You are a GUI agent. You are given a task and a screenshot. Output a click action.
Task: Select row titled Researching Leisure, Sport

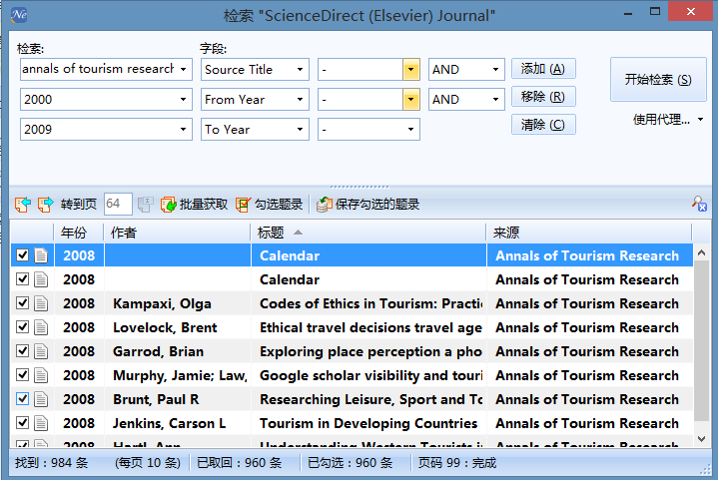(352, 399)
